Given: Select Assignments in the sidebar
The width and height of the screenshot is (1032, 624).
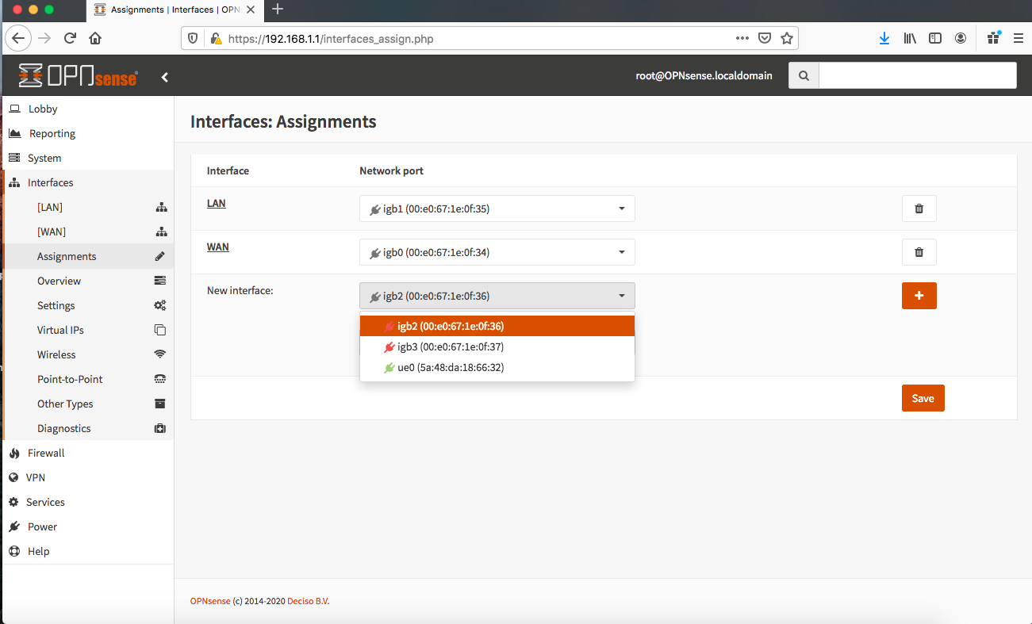Looking at the screenshot, I should click(87, 256).
